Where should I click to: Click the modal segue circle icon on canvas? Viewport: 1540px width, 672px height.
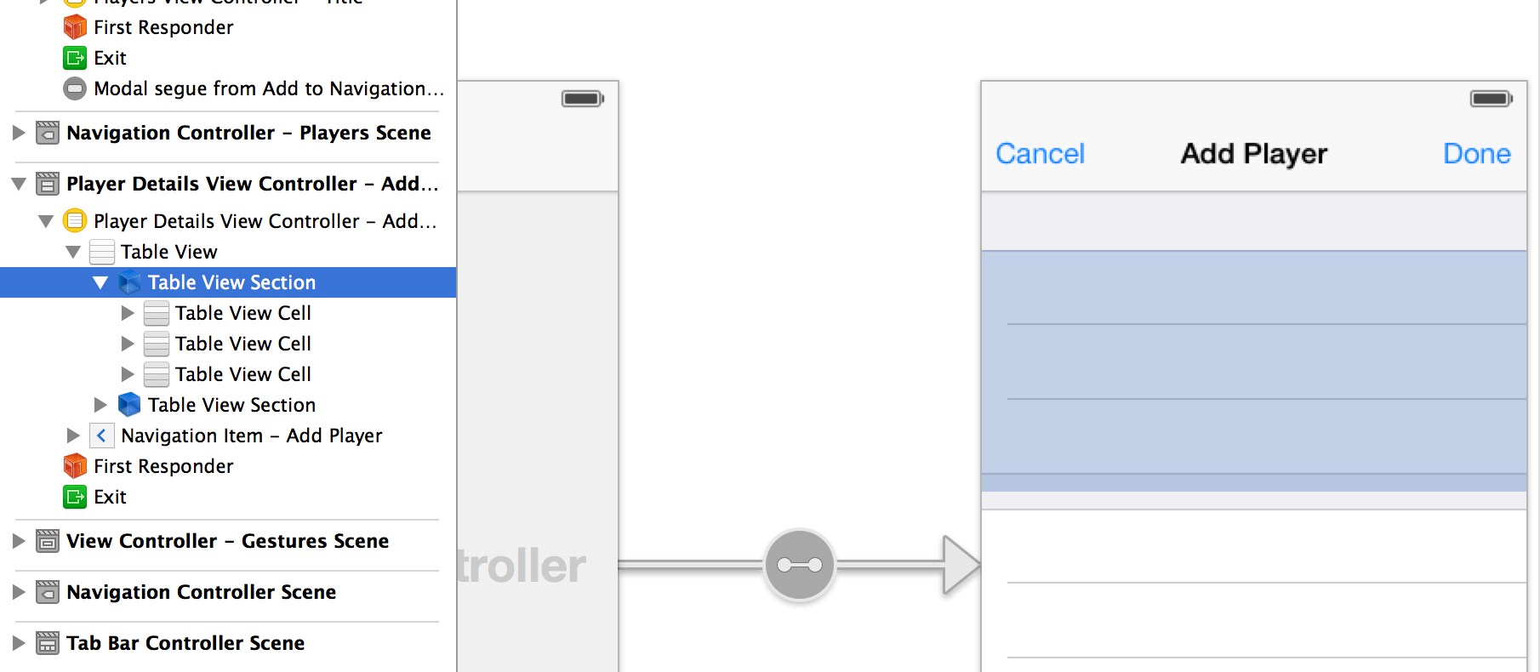tap(800, 565)
